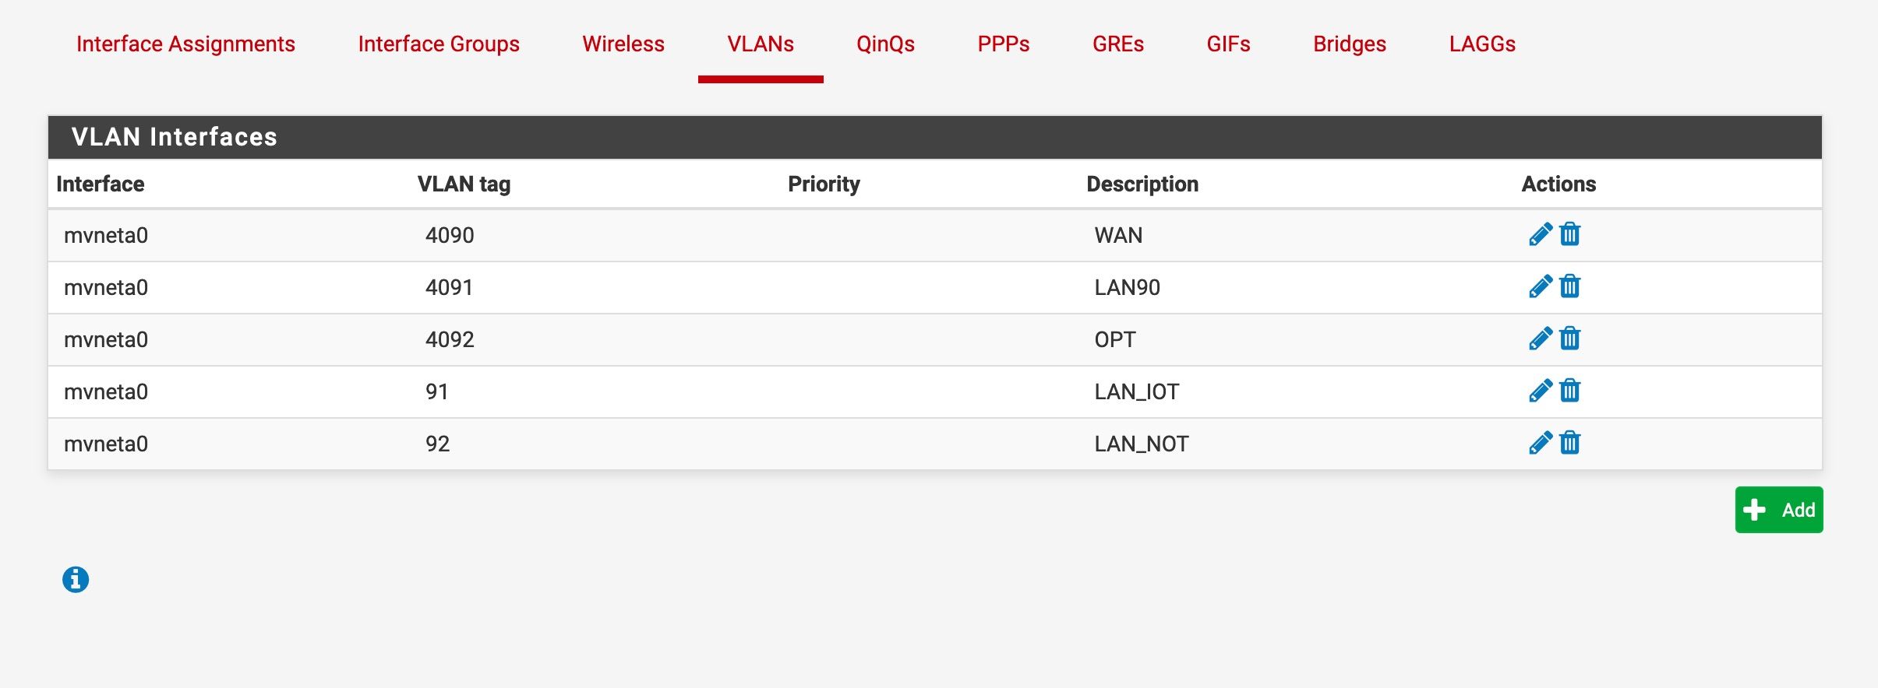The image size is (1878, 688).
Task: Delete the OPT VLAN 4092 entry
Action: [1570, 339]
